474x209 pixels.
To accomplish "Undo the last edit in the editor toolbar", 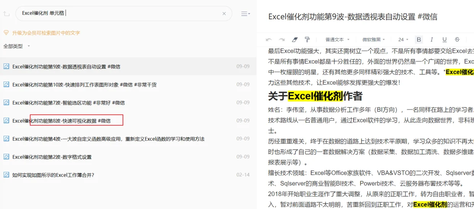I will point(269,40).
